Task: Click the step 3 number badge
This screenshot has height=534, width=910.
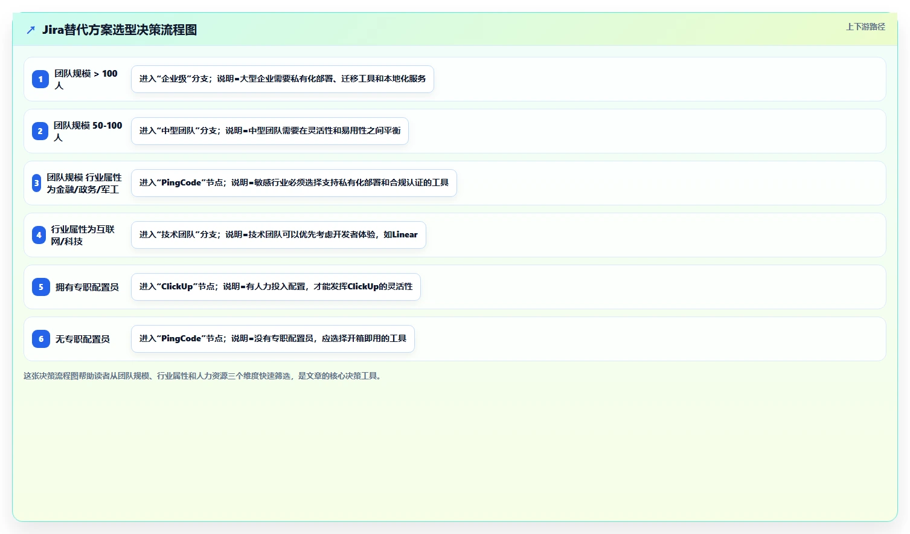Action: [x=36, y=183]
